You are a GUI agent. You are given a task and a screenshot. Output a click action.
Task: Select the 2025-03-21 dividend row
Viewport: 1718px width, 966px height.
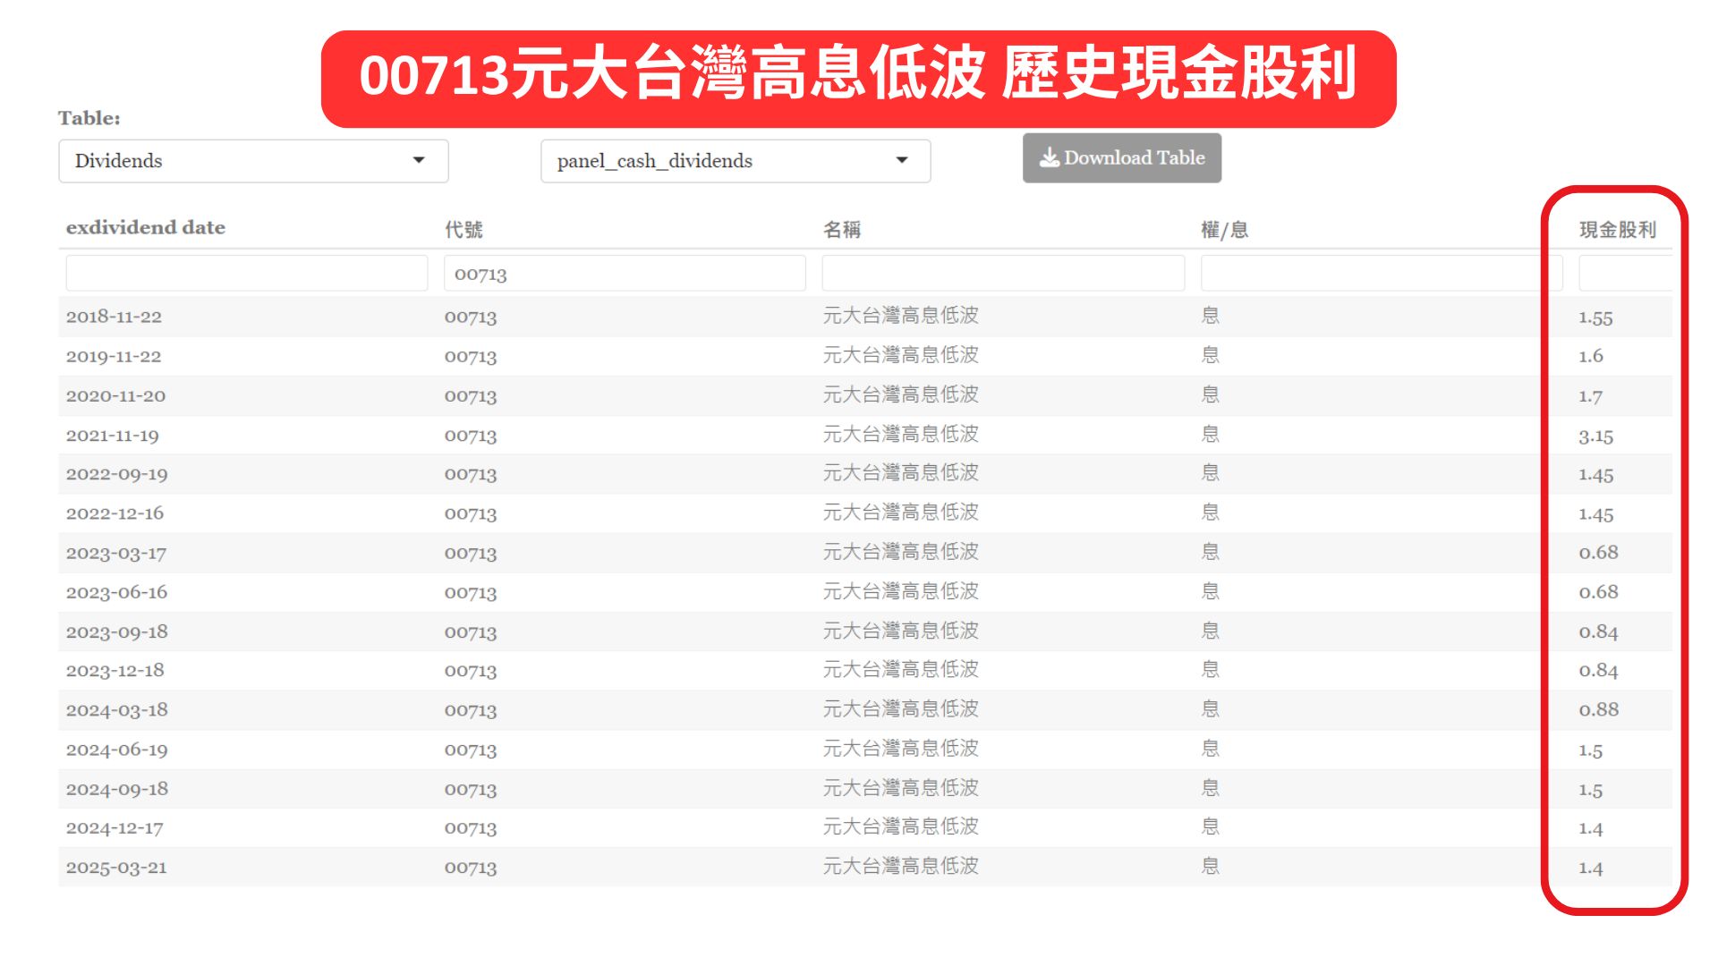point(116,868)
